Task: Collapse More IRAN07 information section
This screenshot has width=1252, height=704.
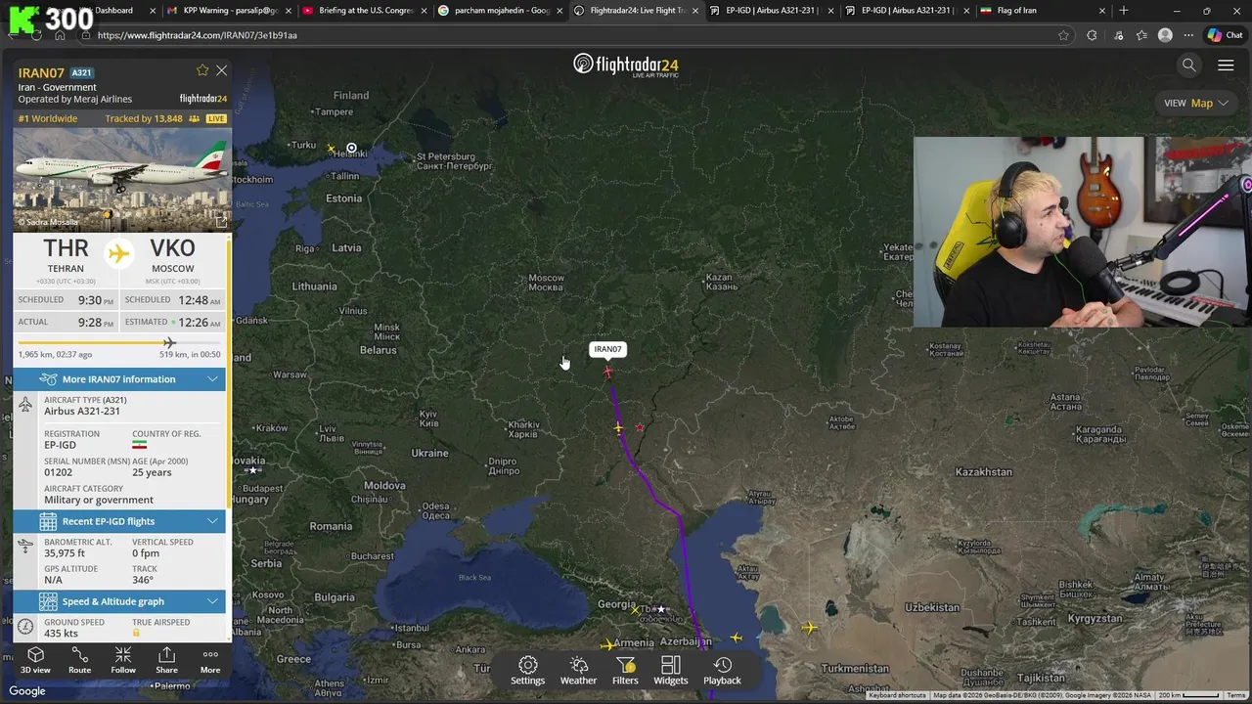Action: click(x=119, y=379)
